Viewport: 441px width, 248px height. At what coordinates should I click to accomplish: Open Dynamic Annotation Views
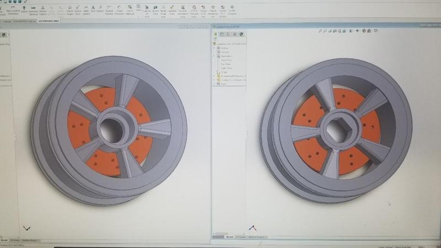183,12
